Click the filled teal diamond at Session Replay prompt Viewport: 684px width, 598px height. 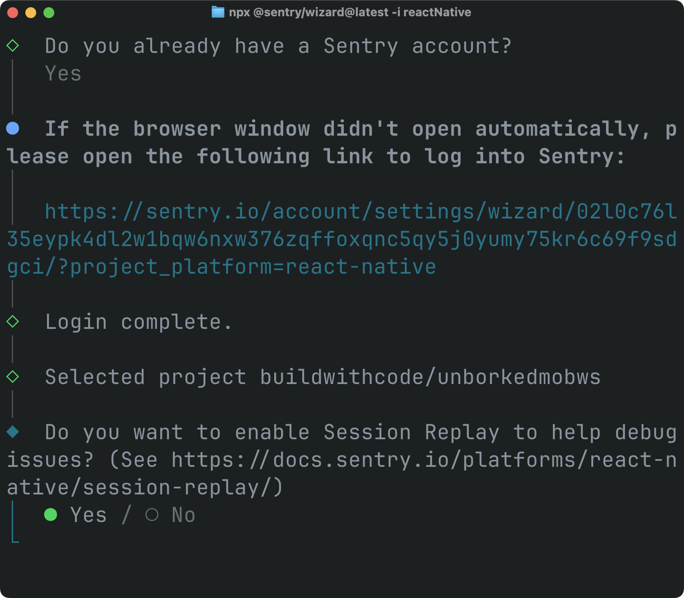coord(13,432)
